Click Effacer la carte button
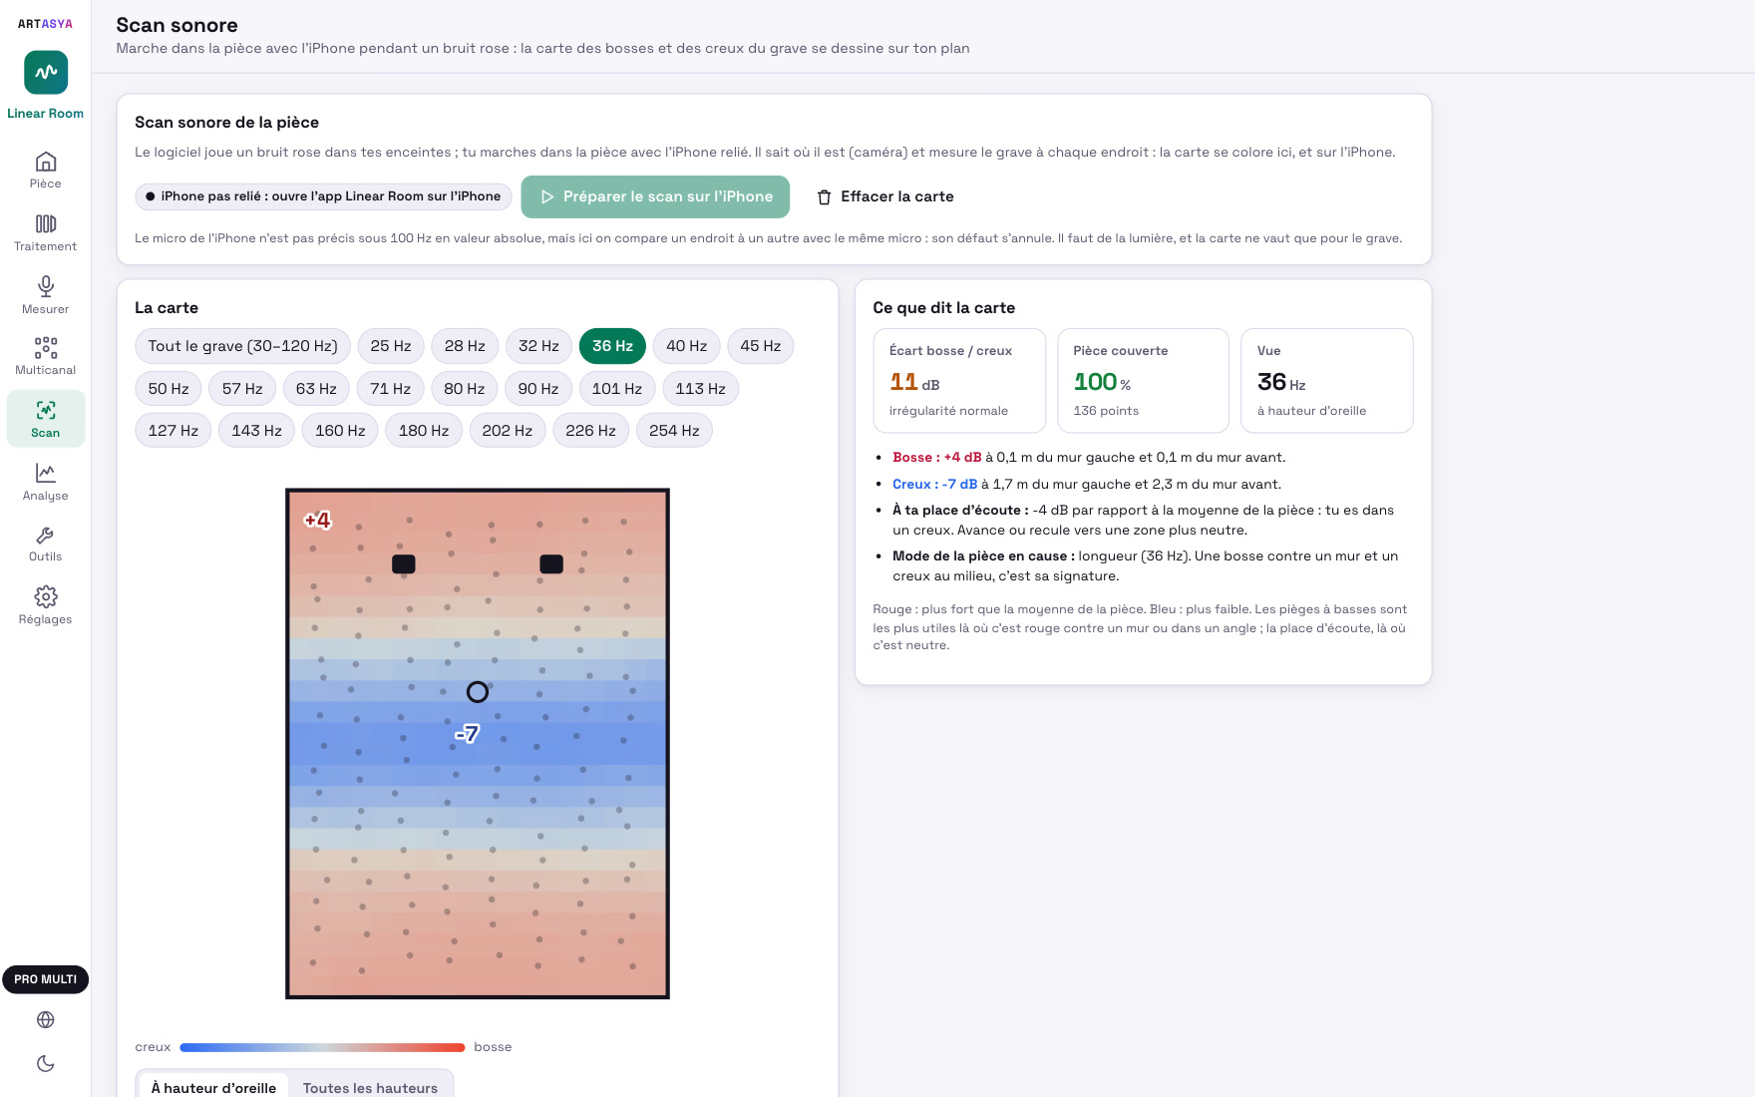Image resolution: width=1755 pixels, height=1097 pixels. click(x=885, y=196)
